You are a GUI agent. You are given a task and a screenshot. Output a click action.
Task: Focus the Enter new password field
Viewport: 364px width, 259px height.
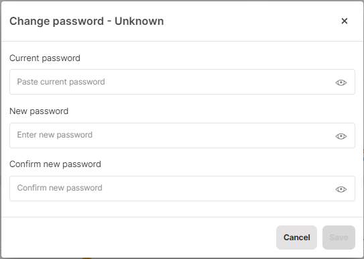[x=182, y=136]
